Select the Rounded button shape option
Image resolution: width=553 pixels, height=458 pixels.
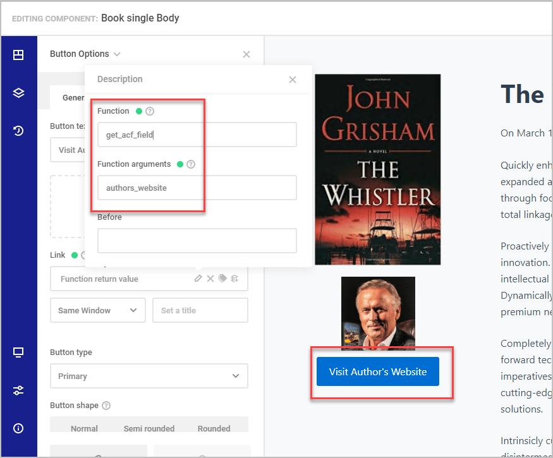(214, 428)
